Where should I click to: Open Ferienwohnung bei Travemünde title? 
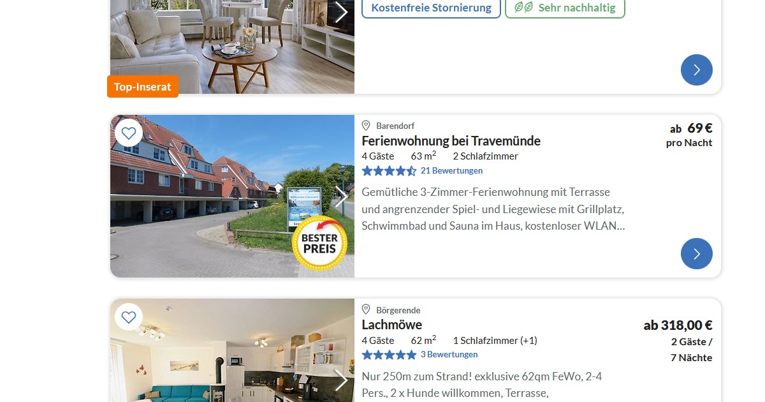(x=451, y=141)
